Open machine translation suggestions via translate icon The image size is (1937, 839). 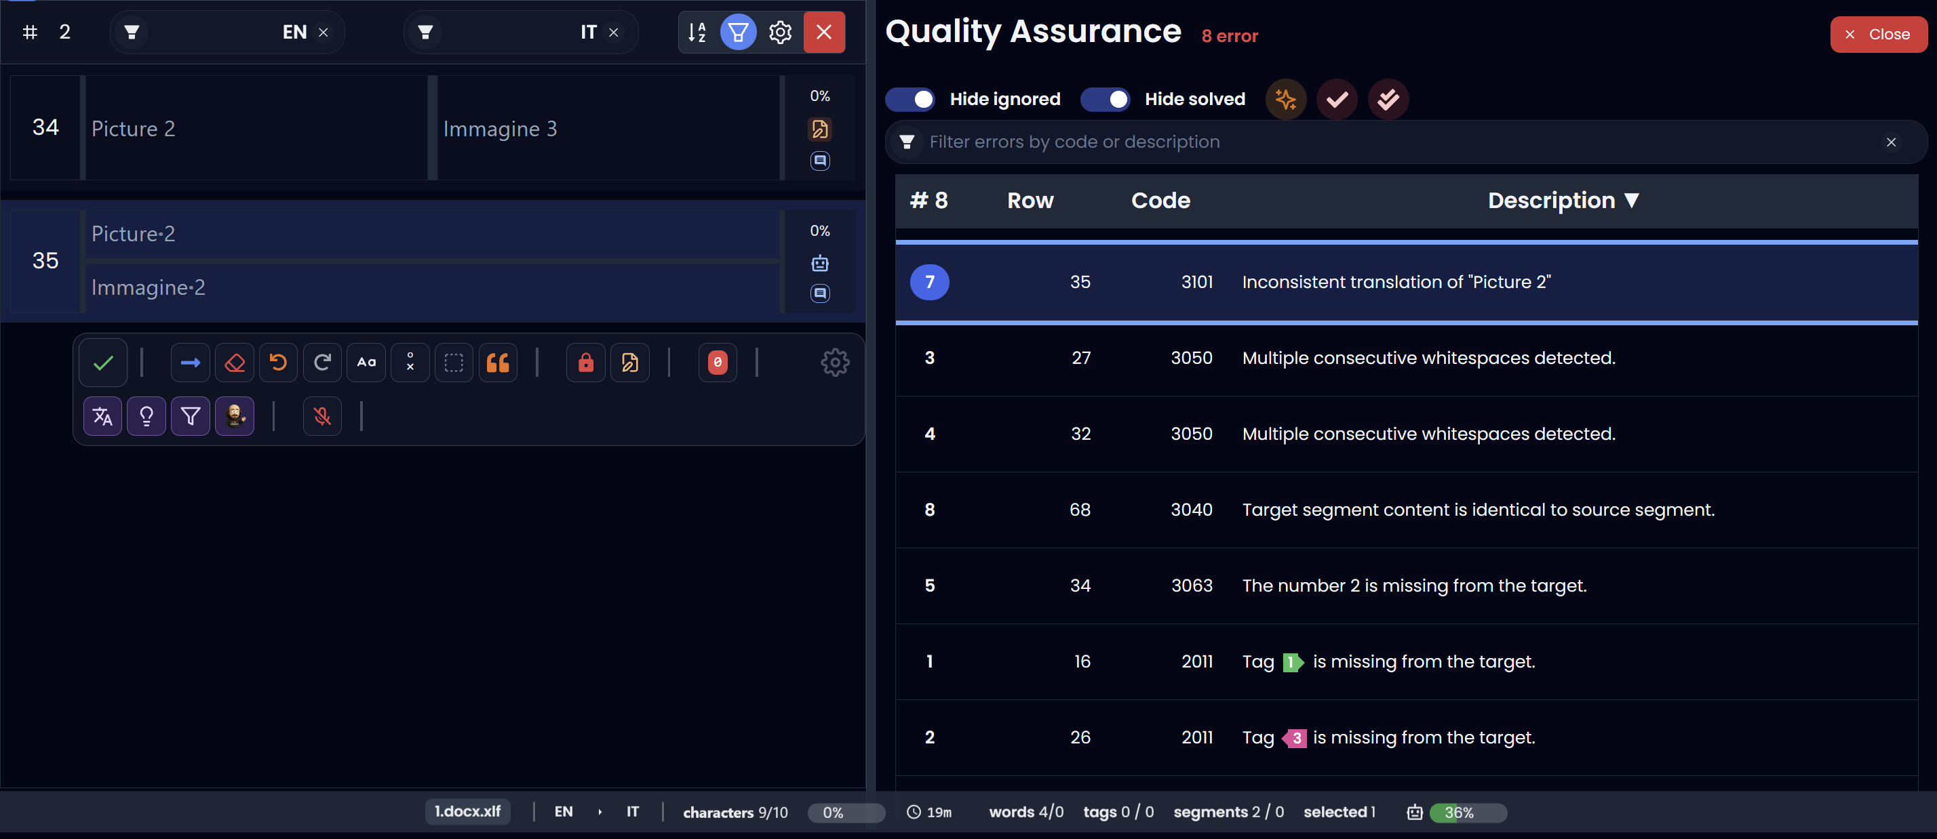[102, 416]
